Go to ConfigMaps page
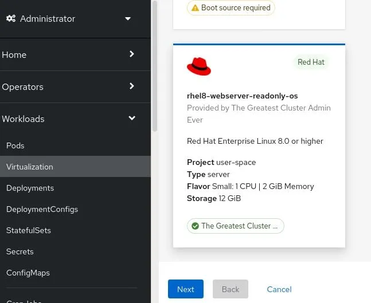Viewport: 371px width, 303px height. [28, 273]
